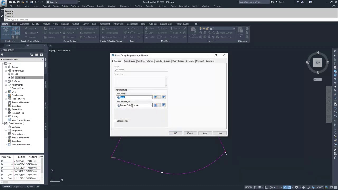This screenshot has height=190, width=338.
Task: Click the Apply button
Action: pyautogui.click(x=205, y=133)
